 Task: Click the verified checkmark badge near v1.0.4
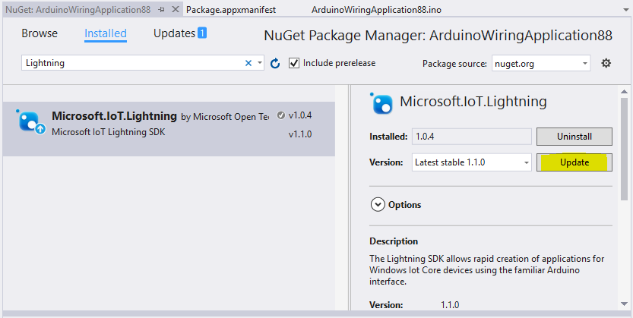pyautogui.click(x=281, y=115)
